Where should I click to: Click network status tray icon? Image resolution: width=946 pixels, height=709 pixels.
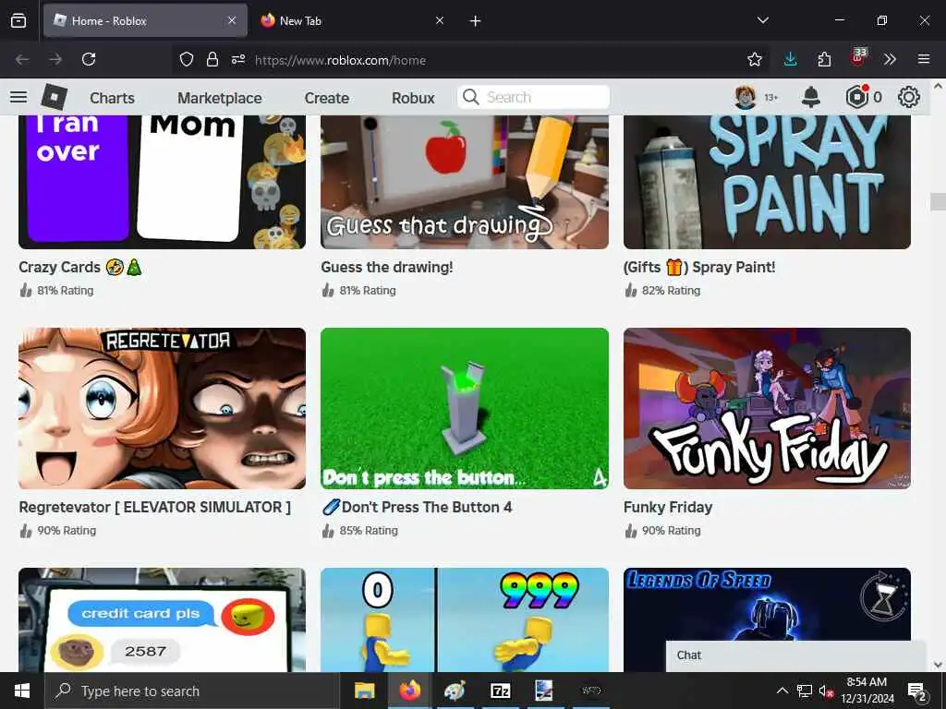click(805, 691)
